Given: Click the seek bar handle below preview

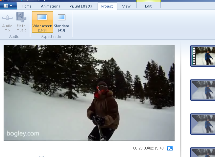Looking at the screenshot, I should tap(41, 156).
